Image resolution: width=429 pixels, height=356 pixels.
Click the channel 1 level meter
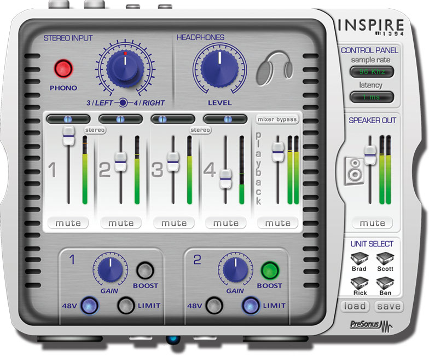[x=85, y=170]
